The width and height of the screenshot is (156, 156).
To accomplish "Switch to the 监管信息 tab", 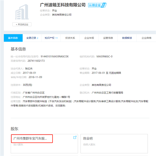I will click(x=108, y=38).
